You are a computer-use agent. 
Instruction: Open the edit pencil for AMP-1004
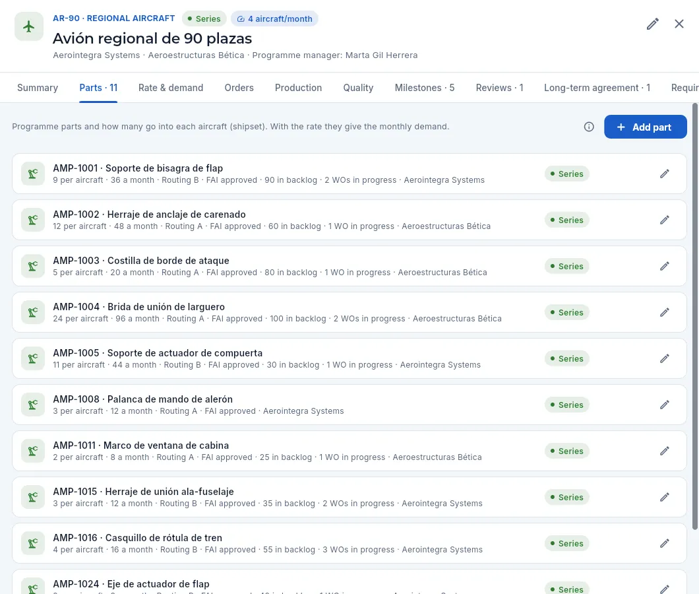click(665, 312)
